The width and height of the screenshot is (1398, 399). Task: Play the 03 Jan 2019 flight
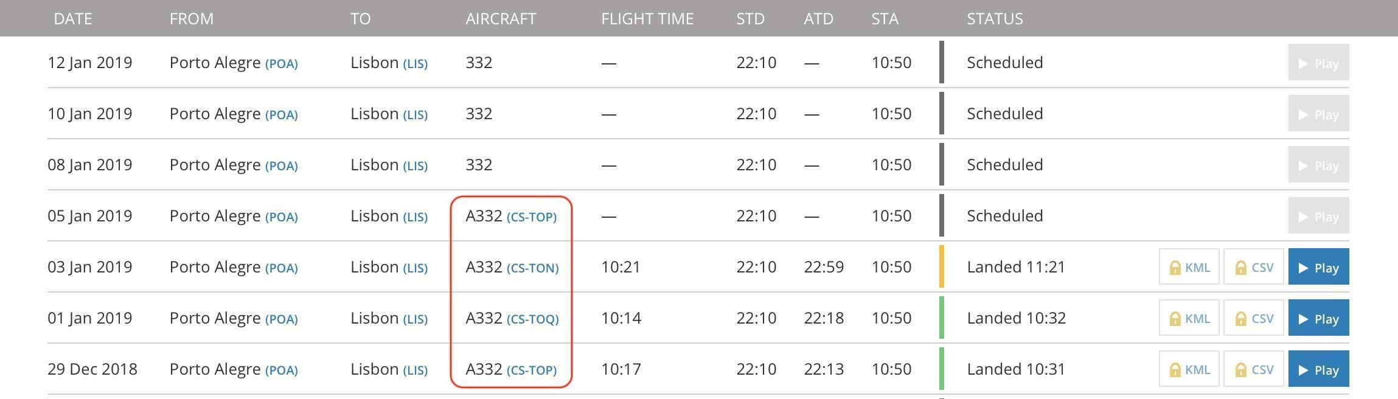(x=1318, y=266)
